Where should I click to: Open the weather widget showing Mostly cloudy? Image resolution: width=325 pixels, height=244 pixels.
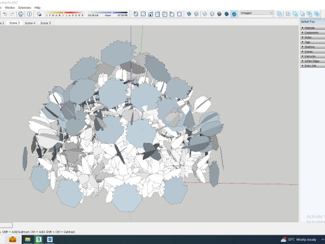299,239
